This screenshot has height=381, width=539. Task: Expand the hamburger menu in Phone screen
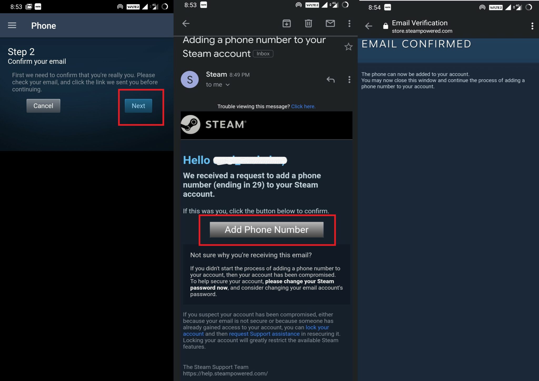12,25
